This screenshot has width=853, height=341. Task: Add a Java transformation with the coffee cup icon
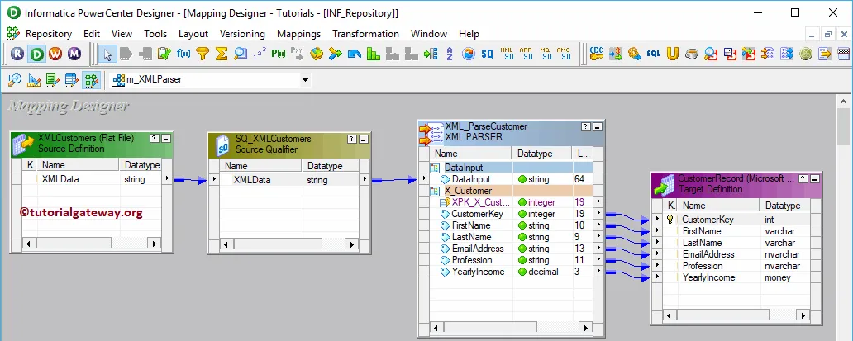click(692, 54)
